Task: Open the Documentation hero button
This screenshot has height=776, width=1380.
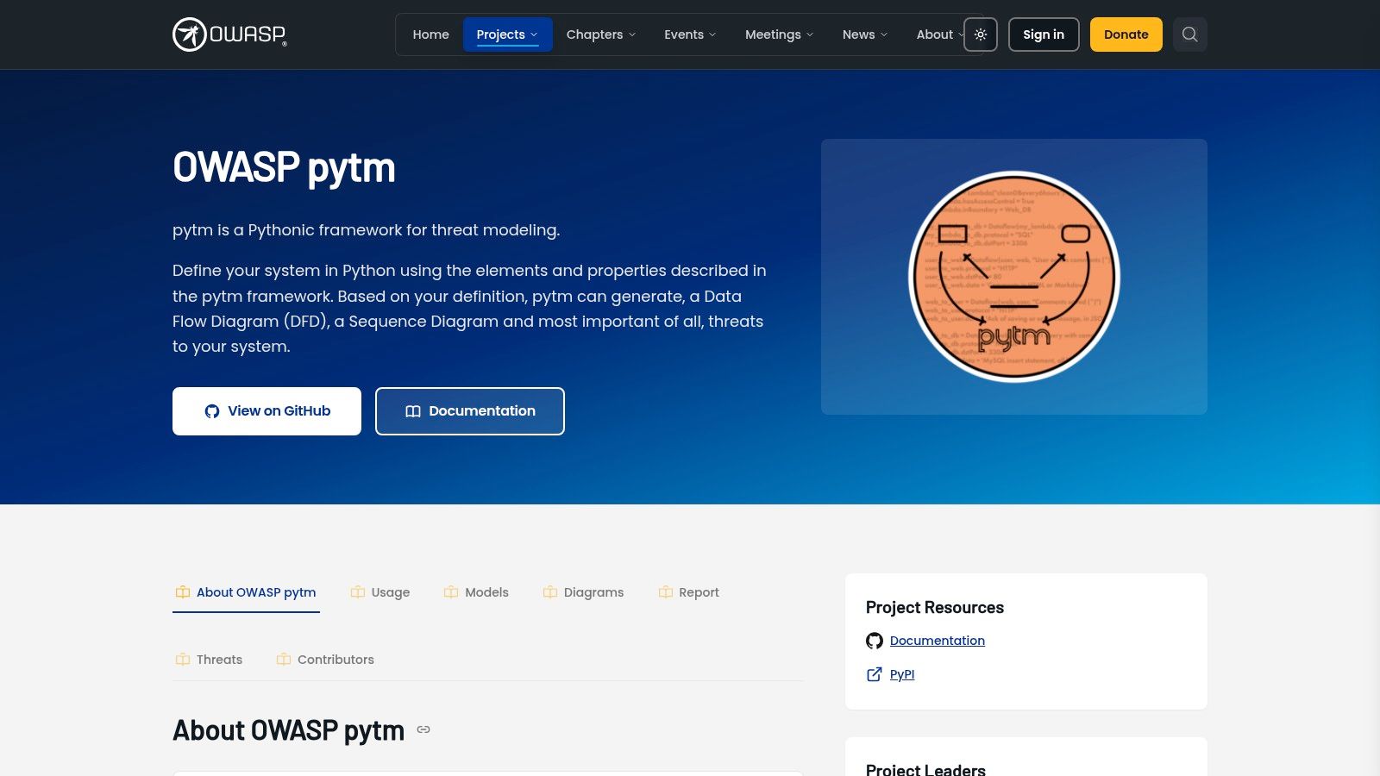Action: [470, 411]
